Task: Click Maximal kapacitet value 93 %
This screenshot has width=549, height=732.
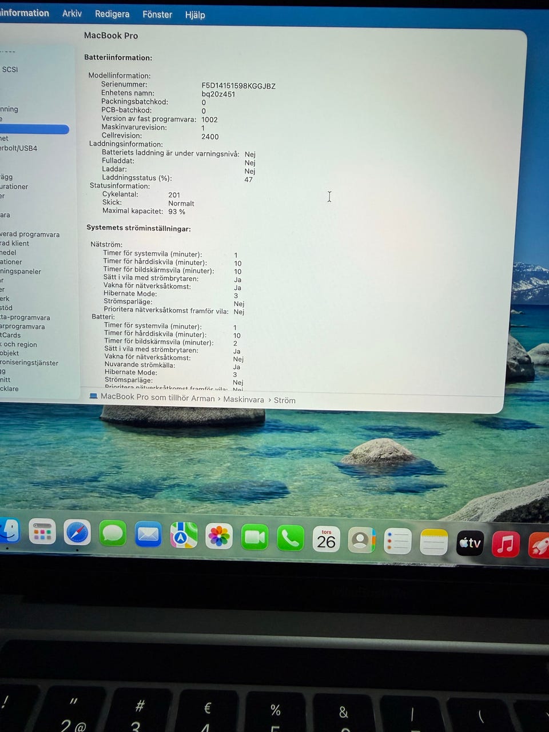Action: [x=177, y=212]
